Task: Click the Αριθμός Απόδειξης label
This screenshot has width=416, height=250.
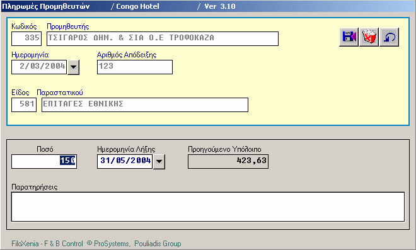Action: pyautogui.click(x=127, y=55)
